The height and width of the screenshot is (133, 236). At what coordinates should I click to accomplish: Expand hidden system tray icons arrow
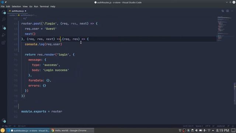pos(213,130)
